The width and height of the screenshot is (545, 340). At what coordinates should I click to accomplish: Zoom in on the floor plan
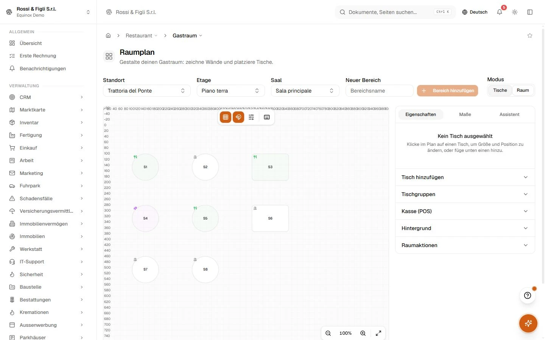(x=363, y=333)
